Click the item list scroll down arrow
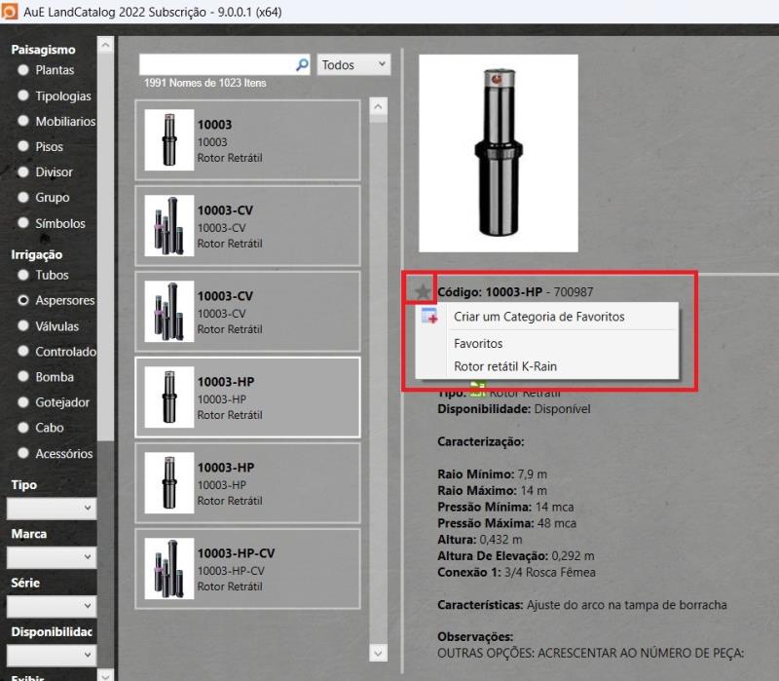The width and height of the screenshot is (779, 681). click(378, 653)
